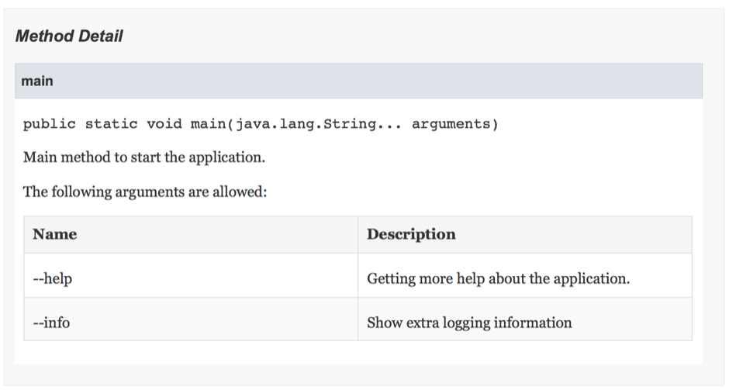Click "Show extra logging information" description
The height and width of the screenshot is (390, 729).
[469, 323]
